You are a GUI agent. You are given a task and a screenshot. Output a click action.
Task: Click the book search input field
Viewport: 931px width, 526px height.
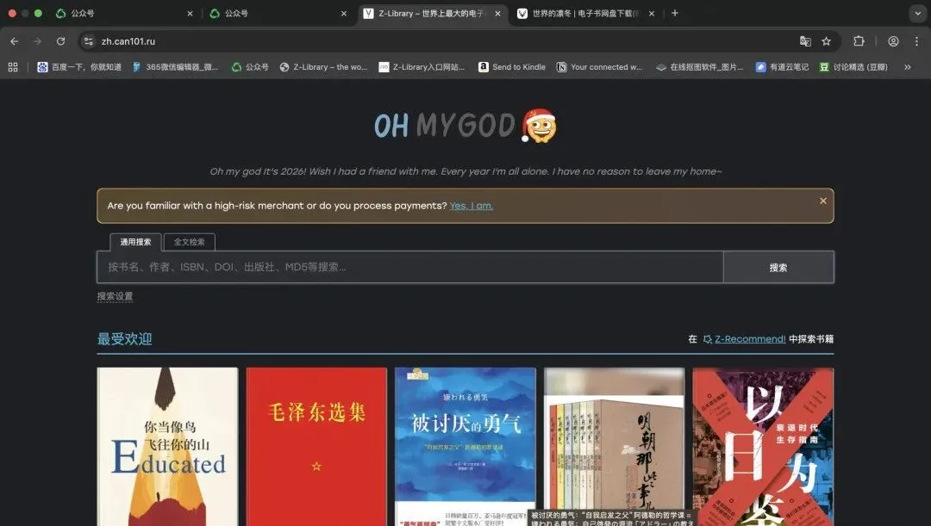tap(409, 267)
